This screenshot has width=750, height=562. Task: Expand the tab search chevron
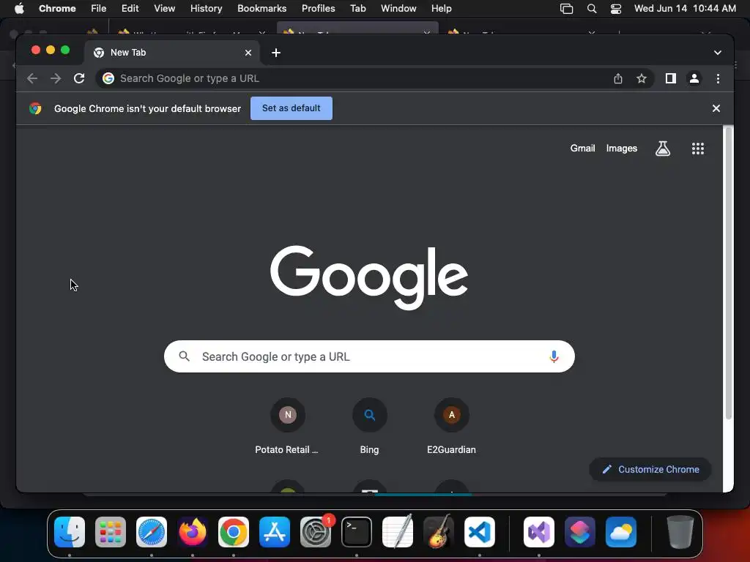pos(718,53)
